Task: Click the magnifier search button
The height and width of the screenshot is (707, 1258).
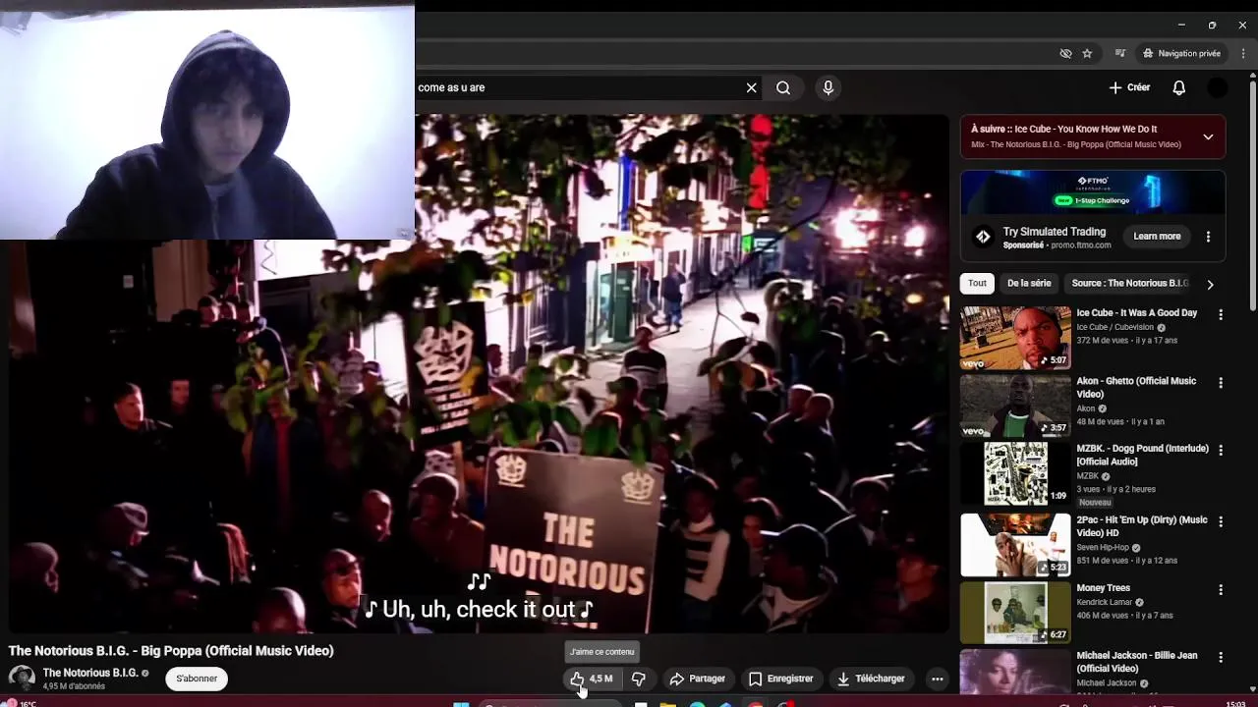Action: coord(783,87)
